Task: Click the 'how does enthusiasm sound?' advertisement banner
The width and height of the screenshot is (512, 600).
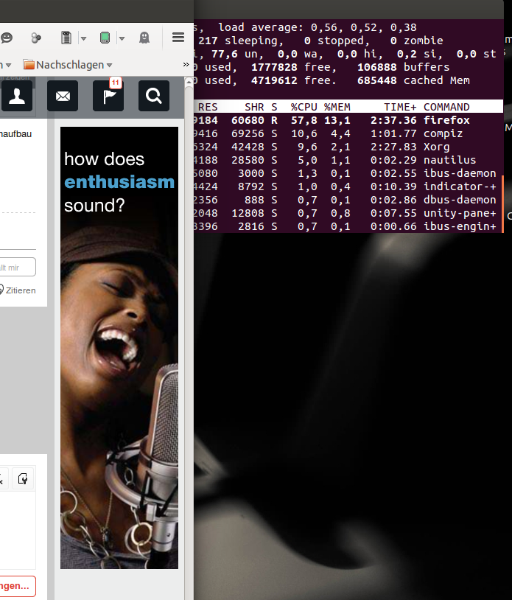Action: click(x=119, y=348)
